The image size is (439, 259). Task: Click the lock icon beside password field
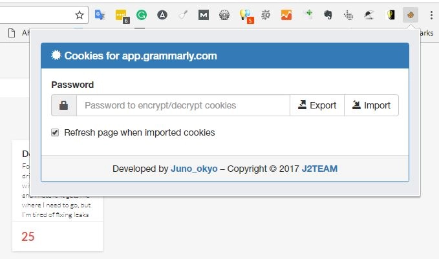pos(64,105)
